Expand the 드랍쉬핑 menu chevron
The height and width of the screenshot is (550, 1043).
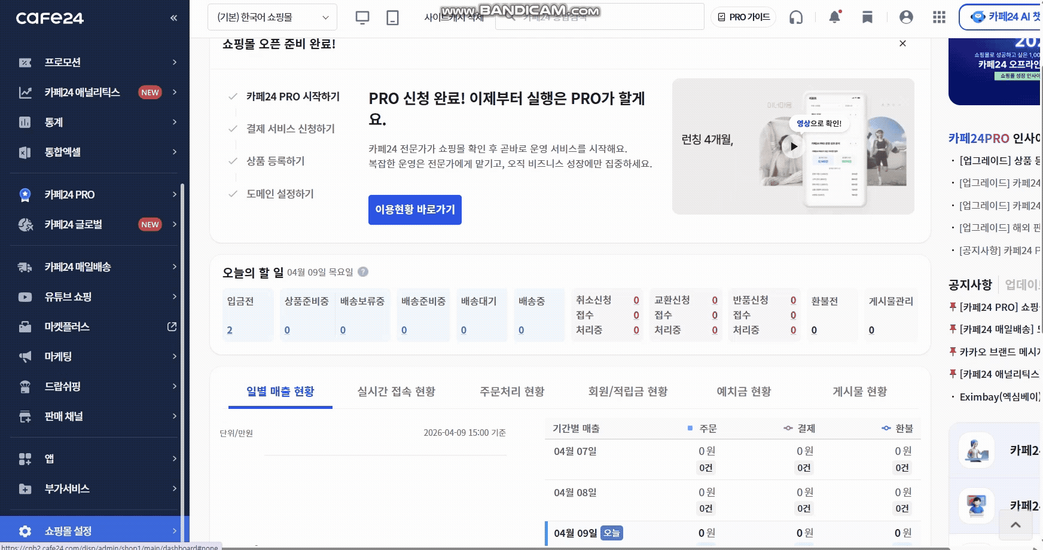pos(175,386)
